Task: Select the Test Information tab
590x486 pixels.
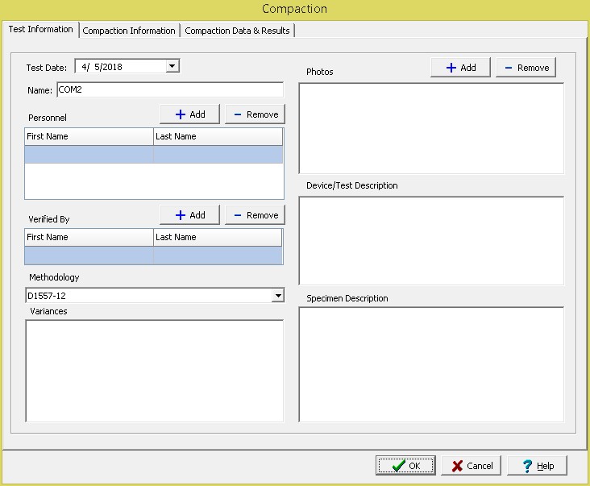Action: click(x=40, y=30)
